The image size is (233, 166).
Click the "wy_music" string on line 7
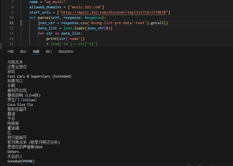[x=55, y=2]
